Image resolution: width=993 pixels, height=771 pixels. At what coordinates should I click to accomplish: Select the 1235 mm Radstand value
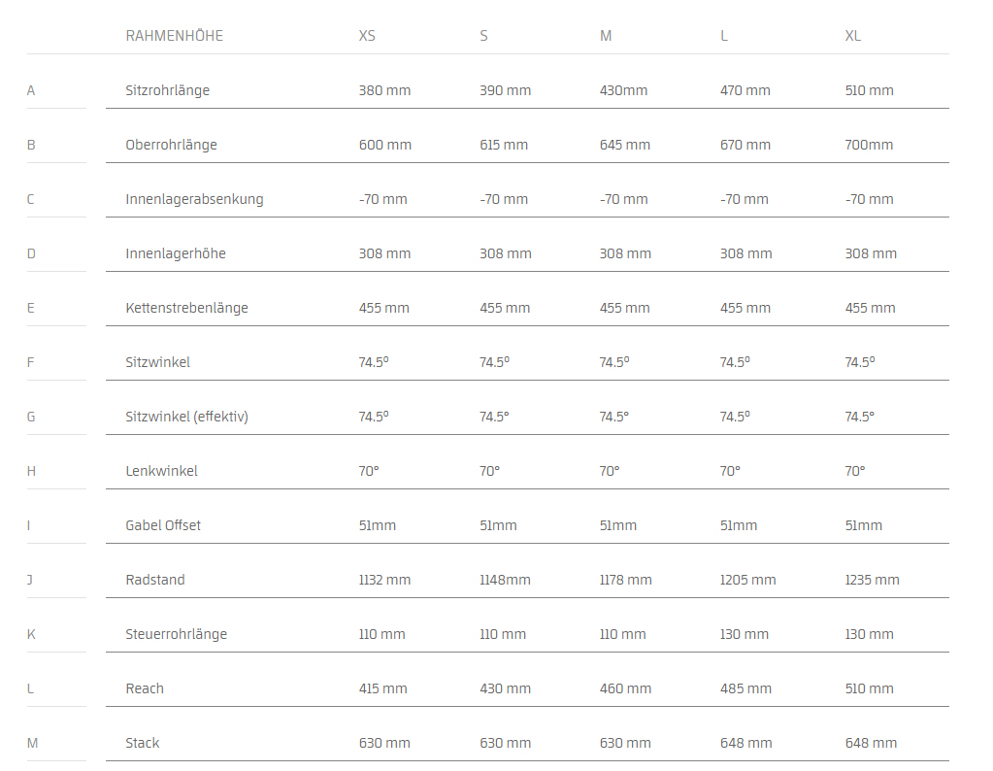872,580
